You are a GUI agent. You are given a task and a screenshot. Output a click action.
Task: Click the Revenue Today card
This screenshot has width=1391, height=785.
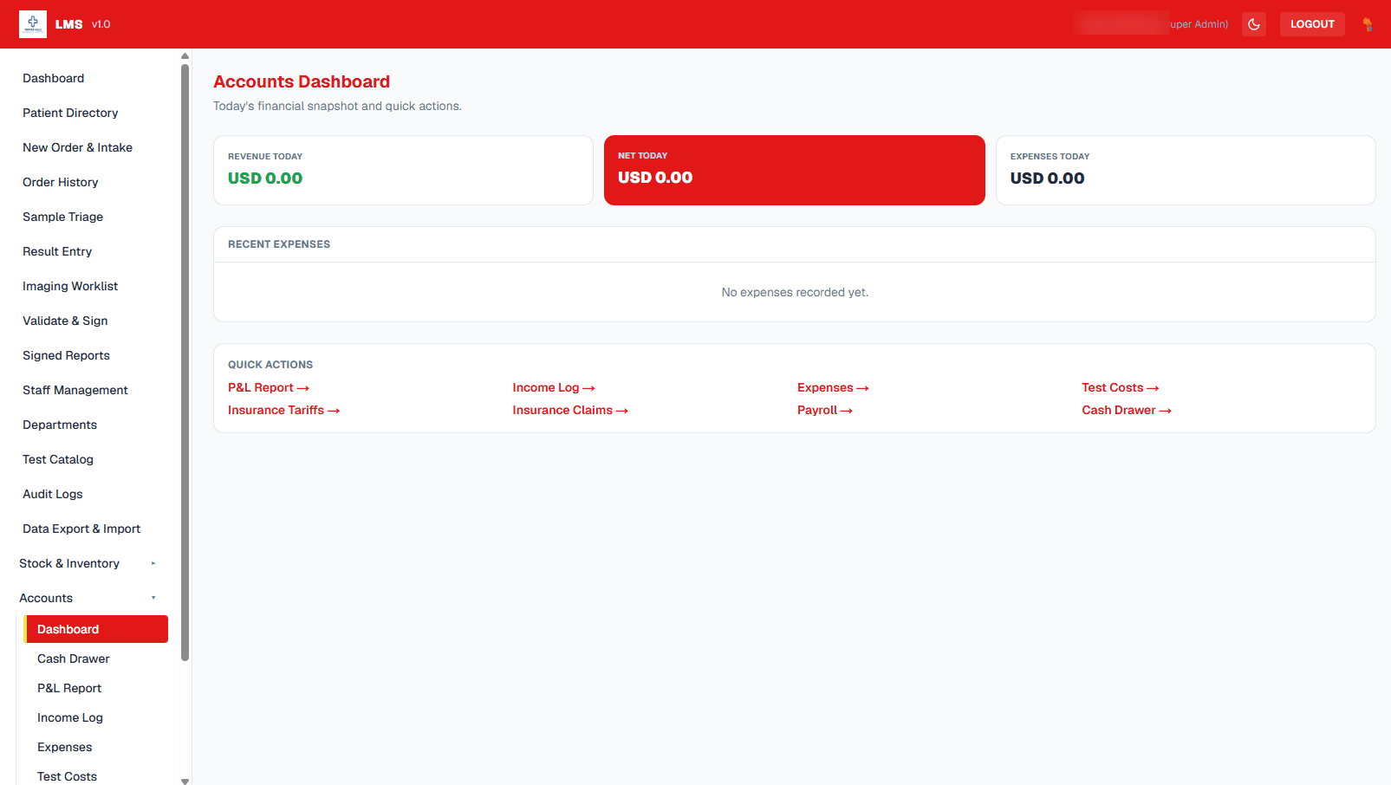(403, 170)
